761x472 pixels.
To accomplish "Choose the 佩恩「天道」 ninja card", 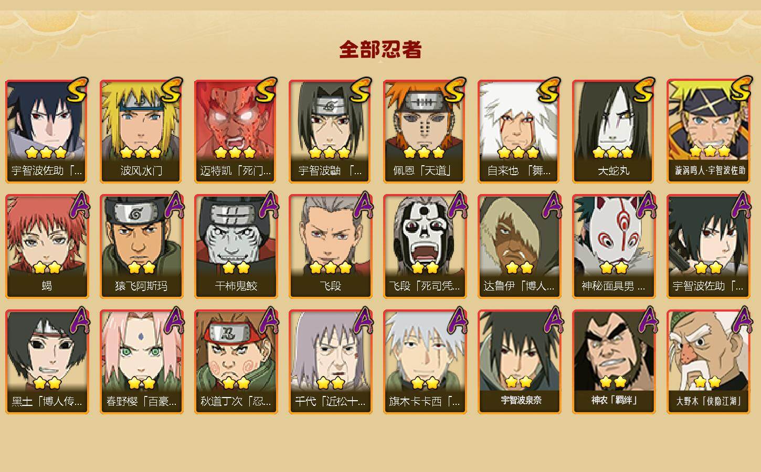I will (x=425, y=131).
